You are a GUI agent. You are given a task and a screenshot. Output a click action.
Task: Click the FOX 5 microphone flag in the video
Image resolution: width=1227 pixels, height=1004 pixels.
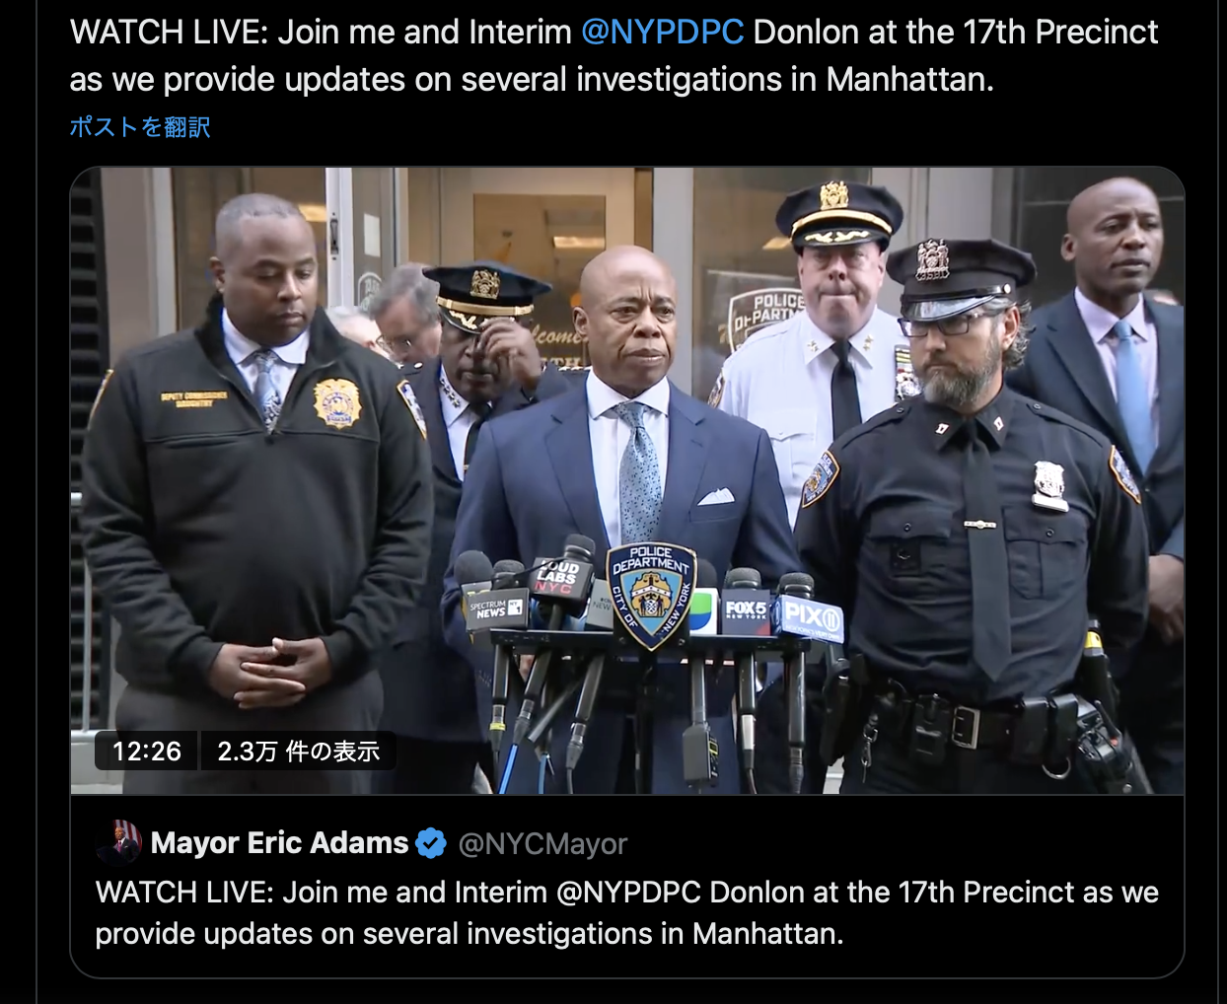pos(746,610)
